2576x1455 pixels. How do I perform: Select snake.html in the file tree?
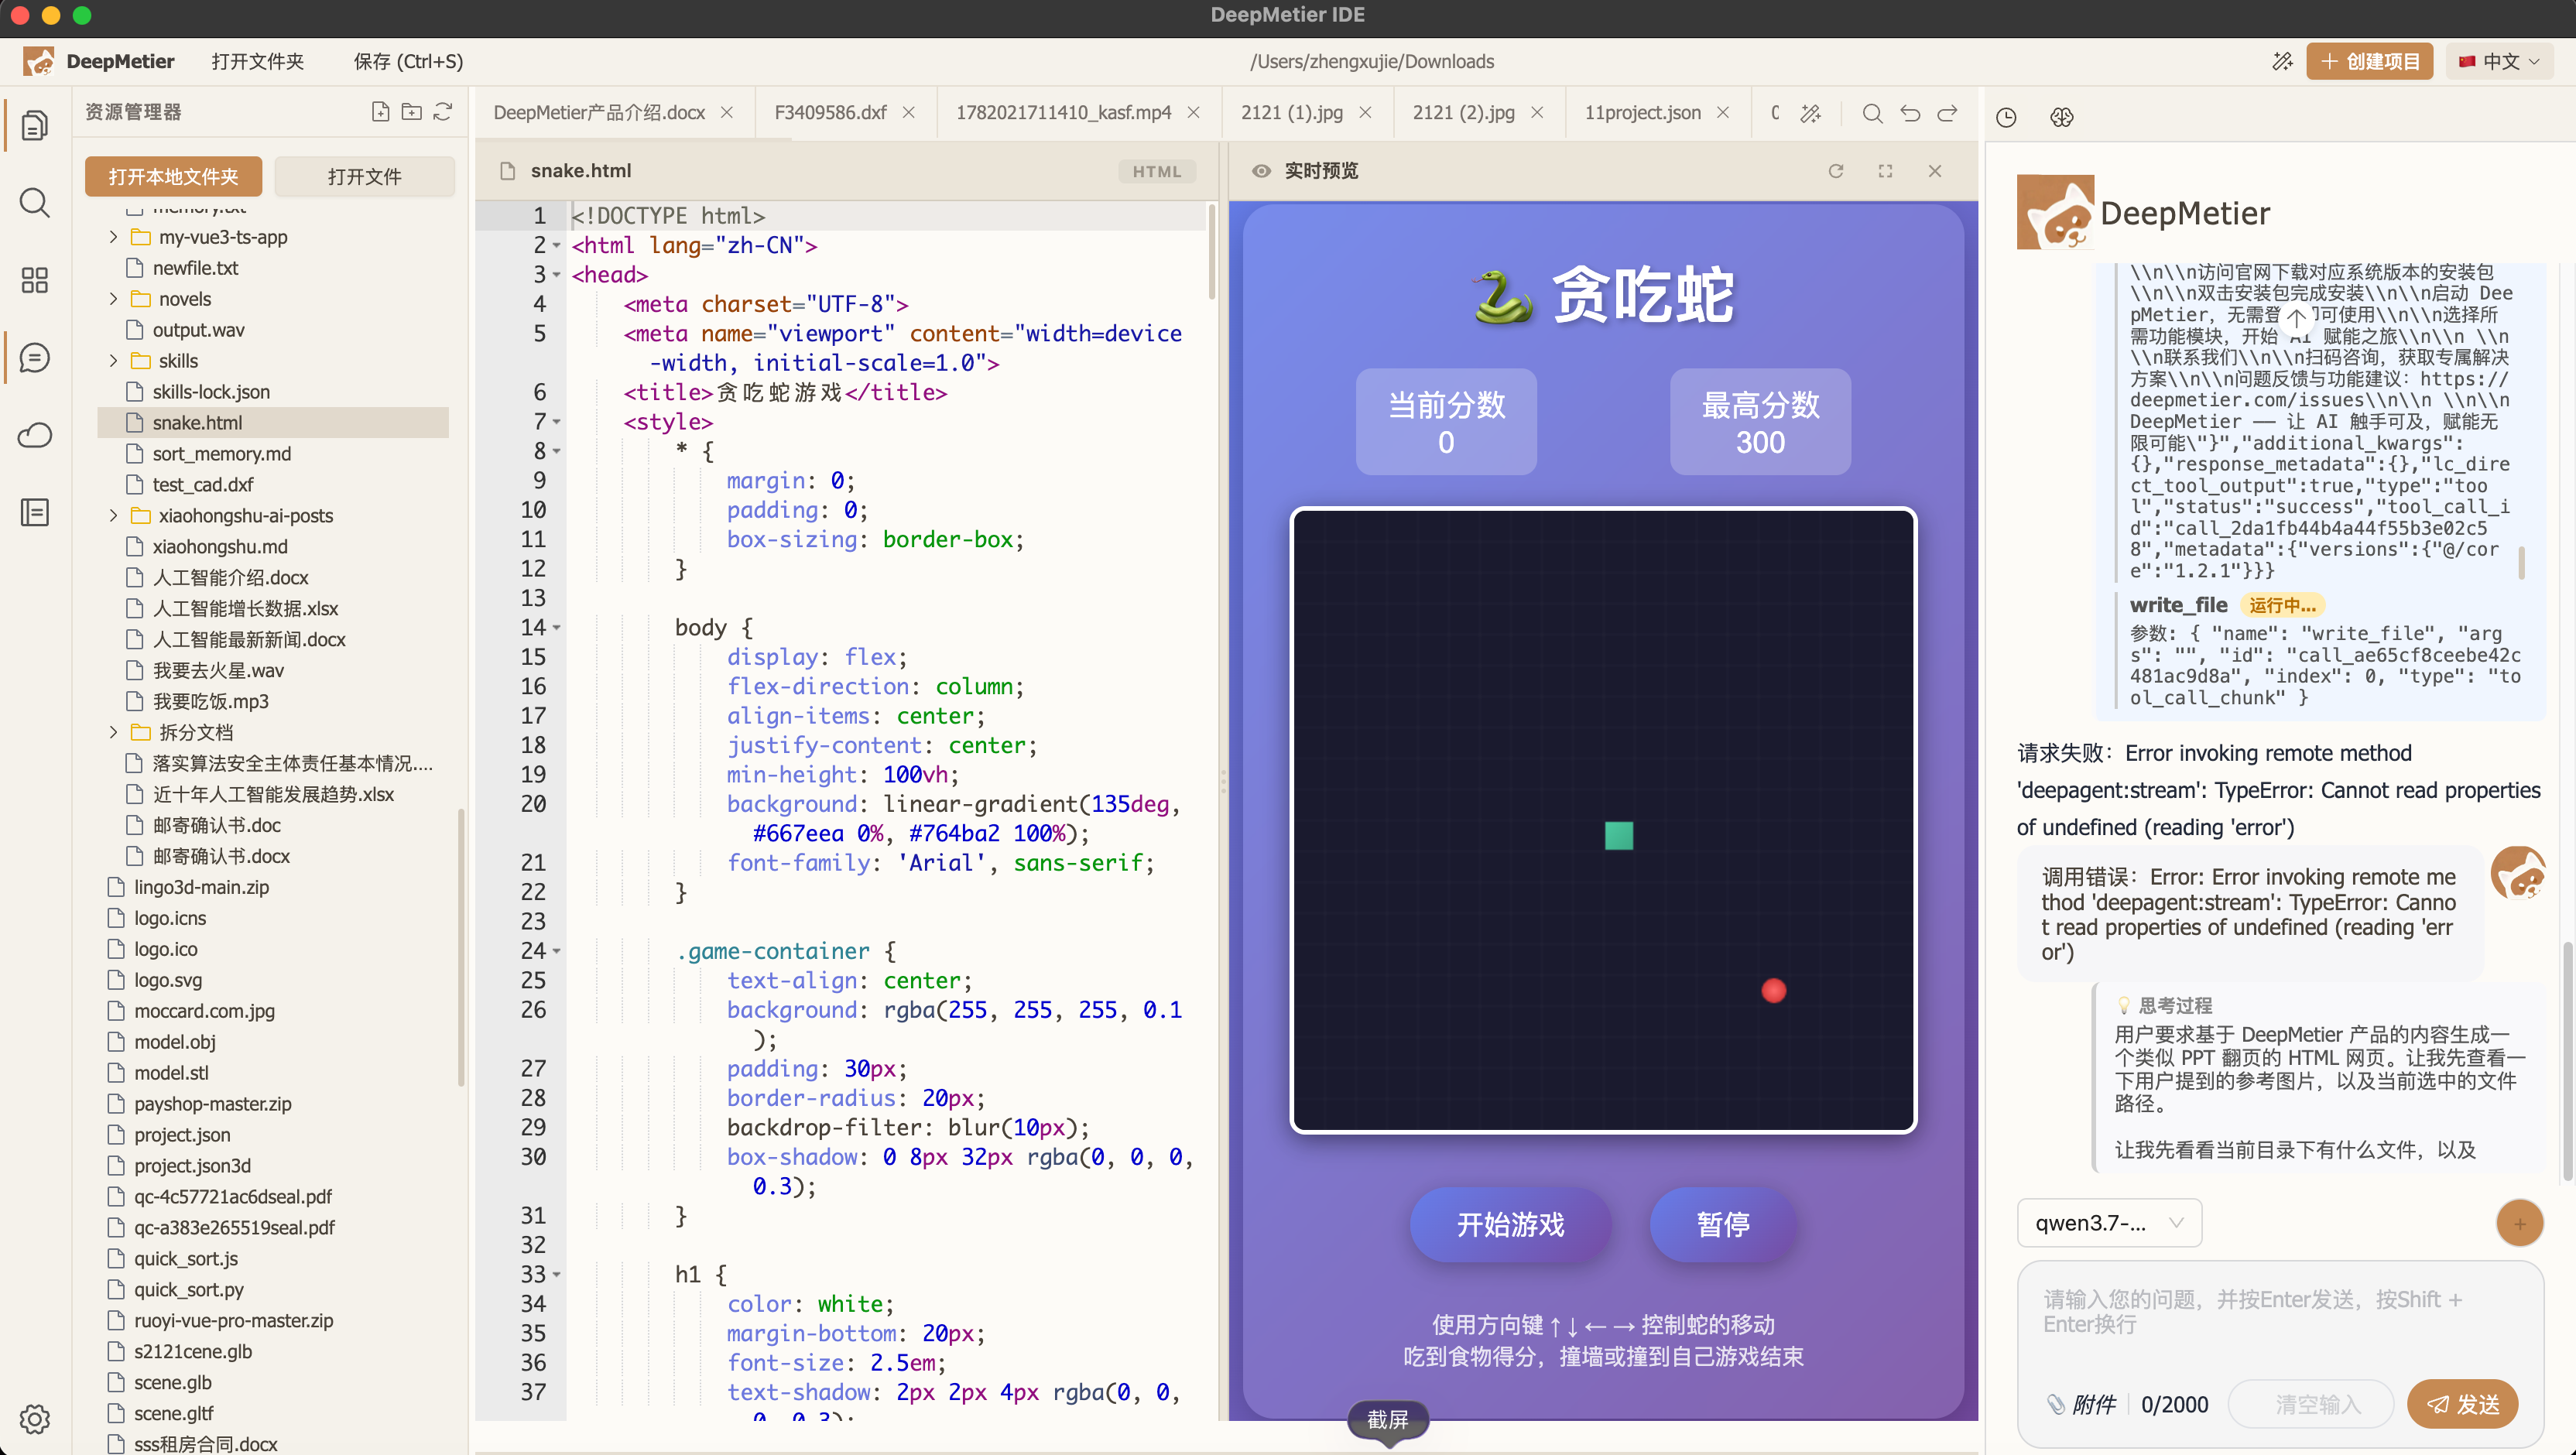273,422
